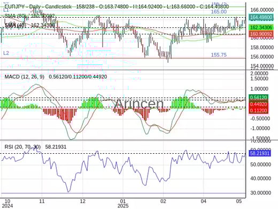Click the -0.50000 MACD axis label
Viewport: 278px width, 209px height.
click(260, 118)
